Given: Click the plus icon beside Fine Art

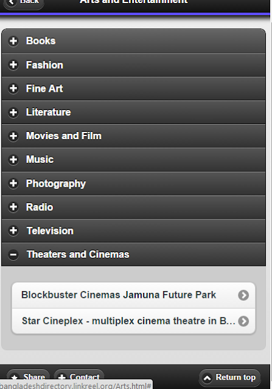Looking at the screenshot, I should [13, 88].
